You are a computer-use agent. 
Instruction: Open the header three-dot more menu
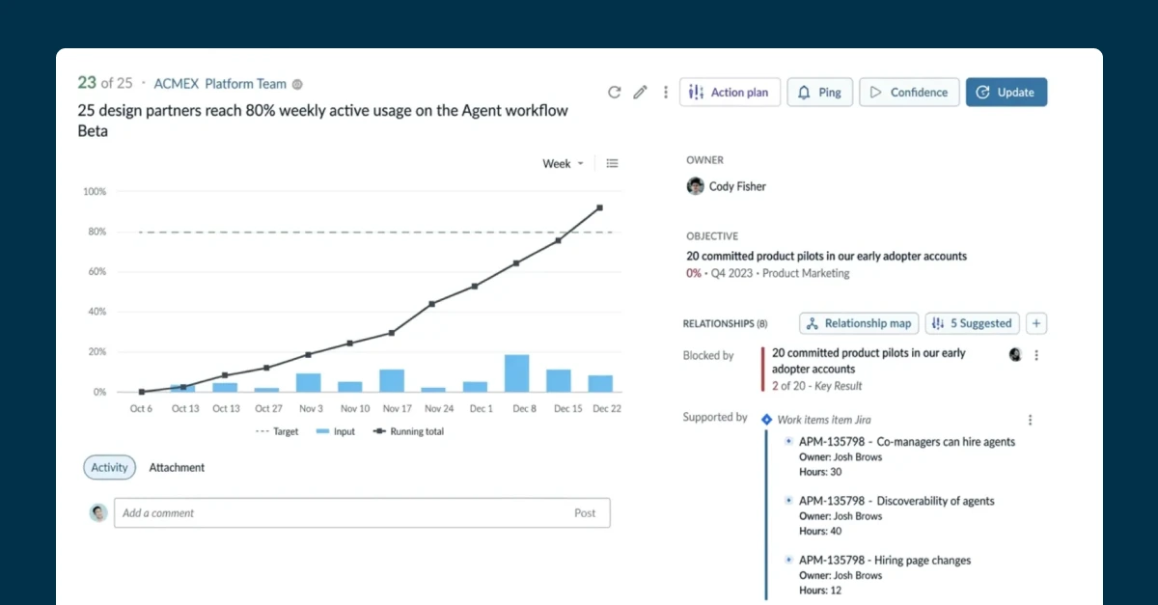(665, 93)
